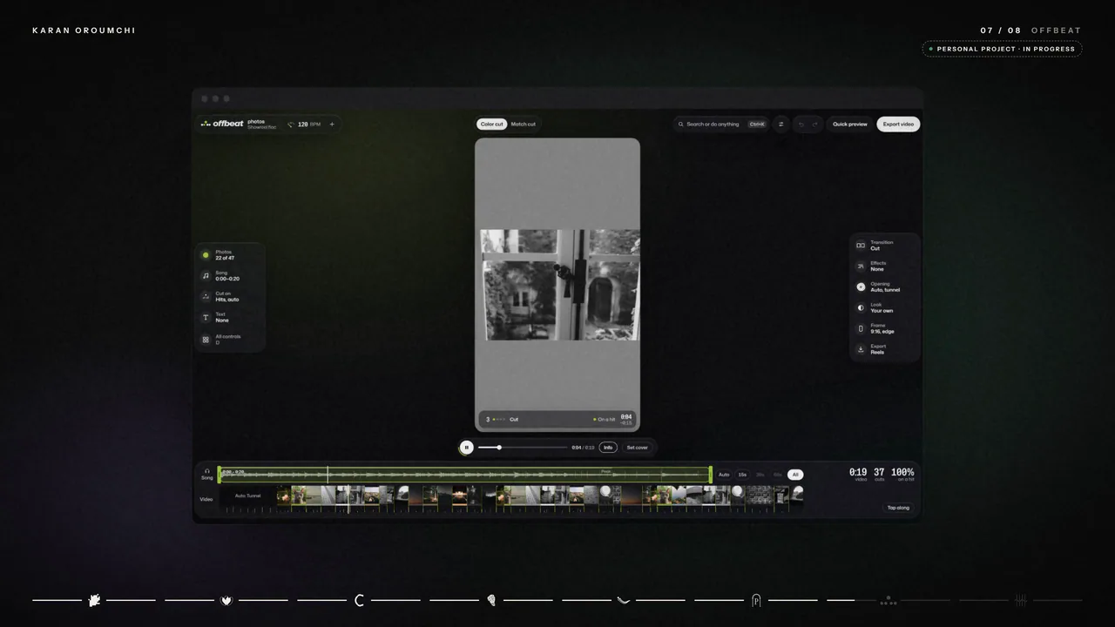
Task: Click the offbeat logo icon
Action: [206, 124]
